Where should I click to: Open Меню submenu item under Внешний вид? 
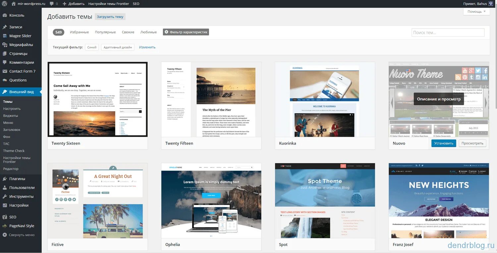[x=8, y=123]
